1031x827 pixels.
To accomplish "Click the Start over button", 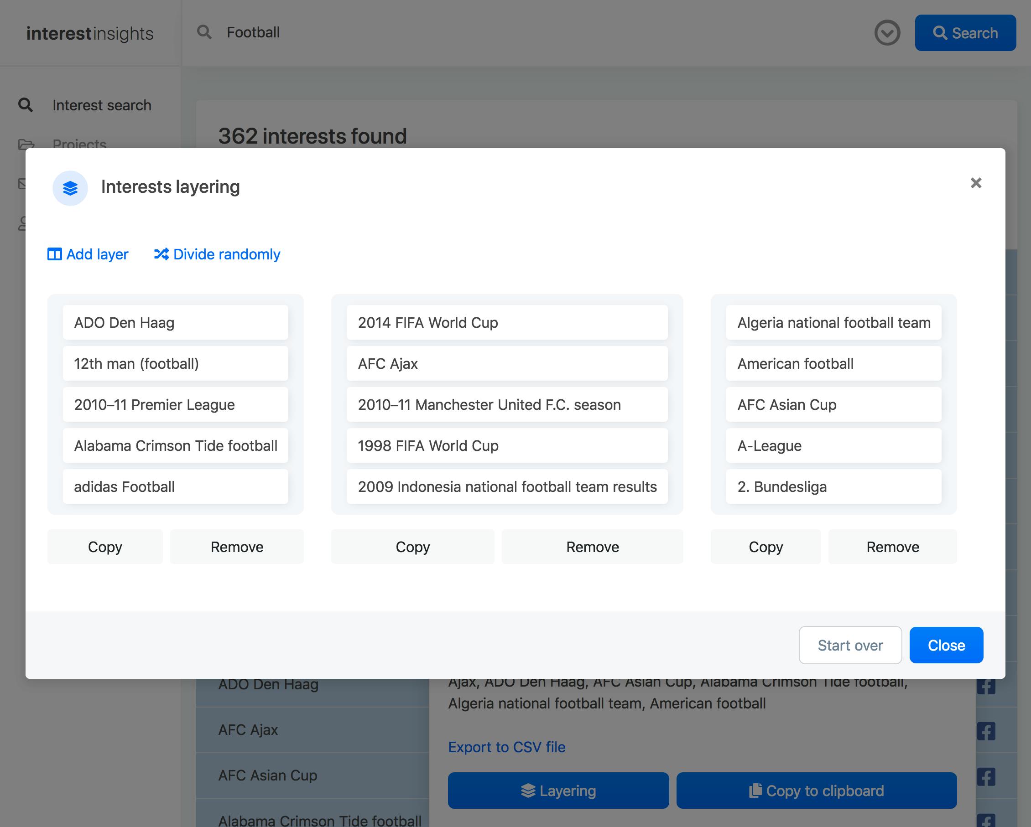I will click(x=850, y=645).
